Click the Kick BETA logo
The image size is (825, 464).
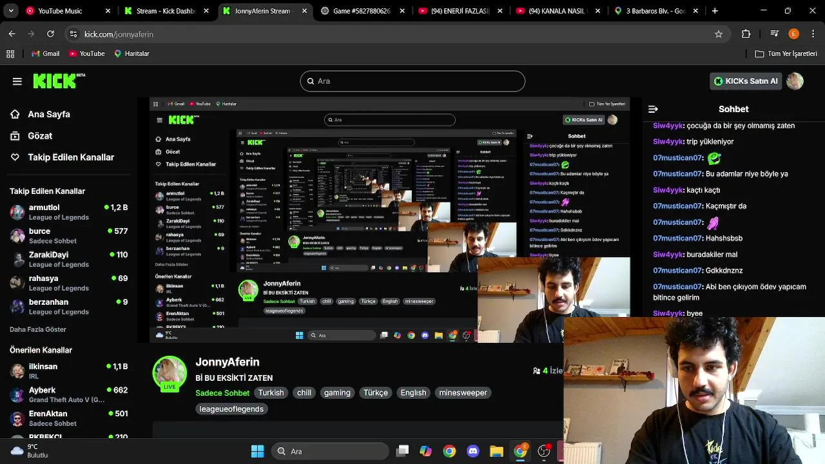coord(59,81)
